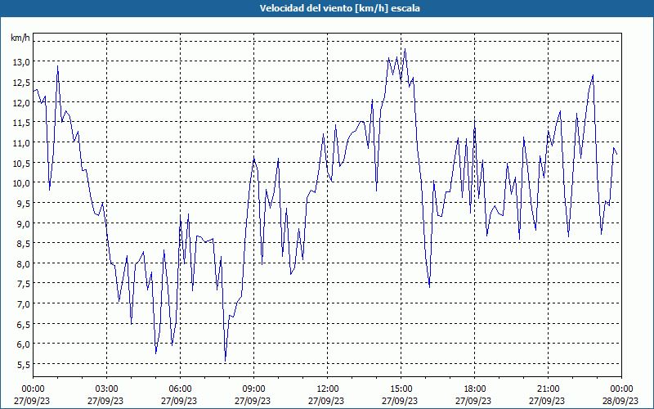The image size is (654, 409).
Task: Select the 27/09/23 date under 06:00
Action: click(x=178, y=401)
